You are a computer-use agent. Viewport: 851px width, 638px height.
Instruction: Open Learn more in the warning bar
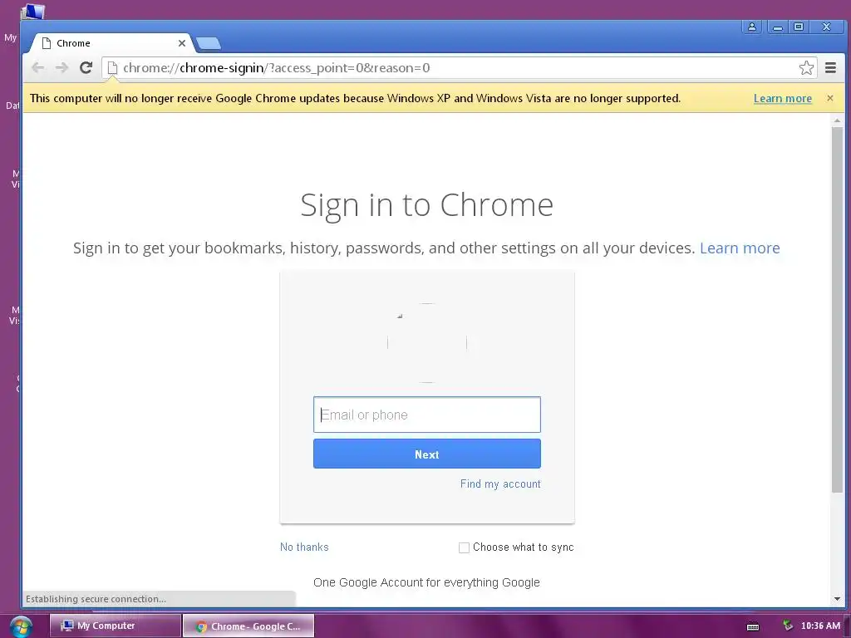click(x=783, y=98)
